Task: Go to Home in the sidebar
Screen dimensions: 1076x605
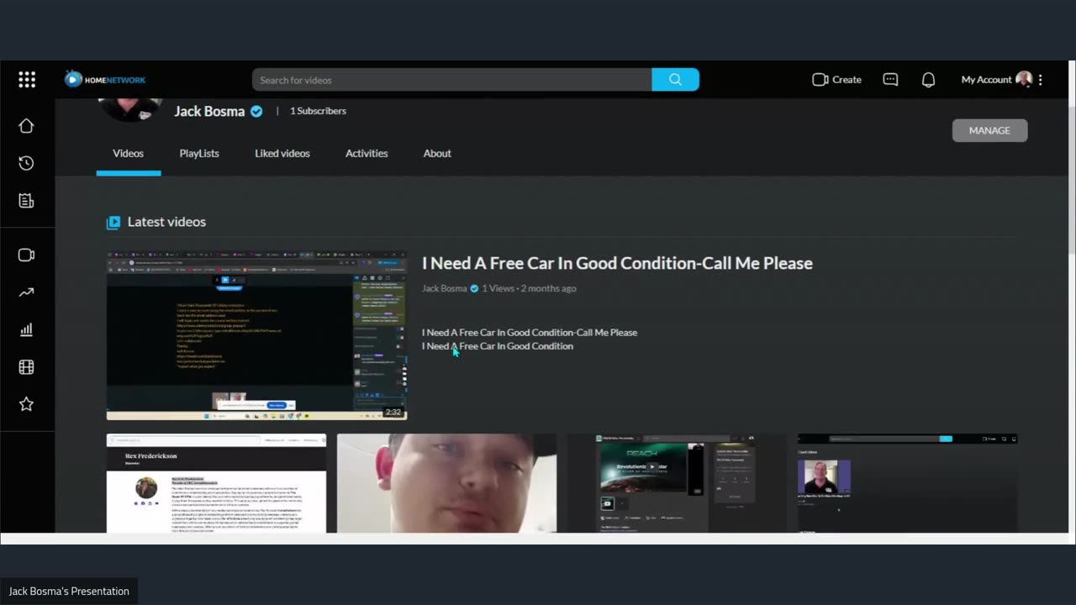Action: click(x=26, y=126)
